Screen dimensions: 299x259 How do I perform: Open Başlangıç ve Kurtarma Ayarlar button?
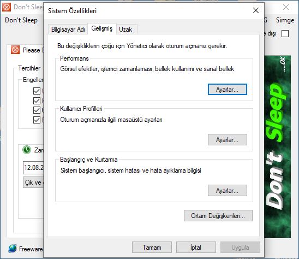(x=228, y=191)
